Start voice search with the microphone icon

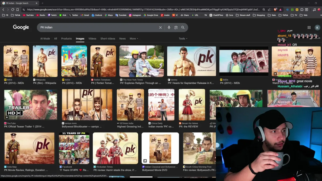click(x=169, y=27)
